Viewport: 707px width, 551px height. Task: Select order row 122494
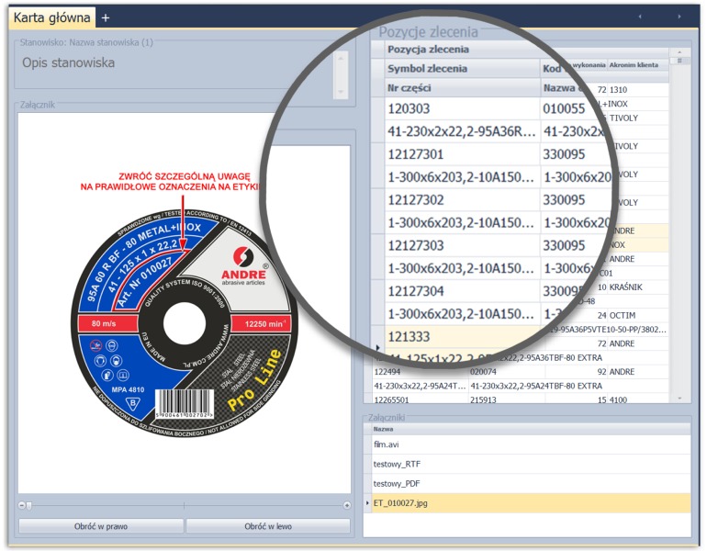(x=421, y=372)
